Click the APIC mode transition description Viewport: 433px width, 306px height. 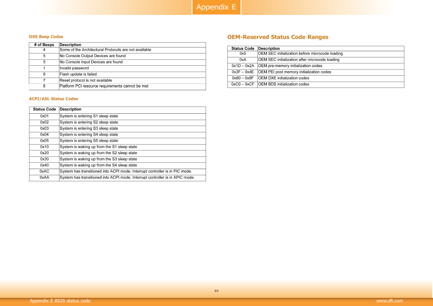[127, 177]
